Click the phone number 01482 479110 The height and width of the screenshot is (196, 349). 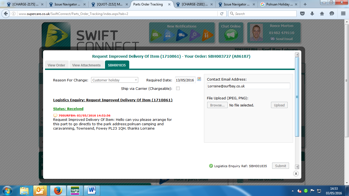point(282,33)
